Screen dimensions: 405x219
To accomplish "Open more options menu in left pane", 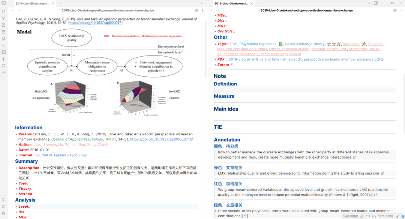I will click(202, 10).
